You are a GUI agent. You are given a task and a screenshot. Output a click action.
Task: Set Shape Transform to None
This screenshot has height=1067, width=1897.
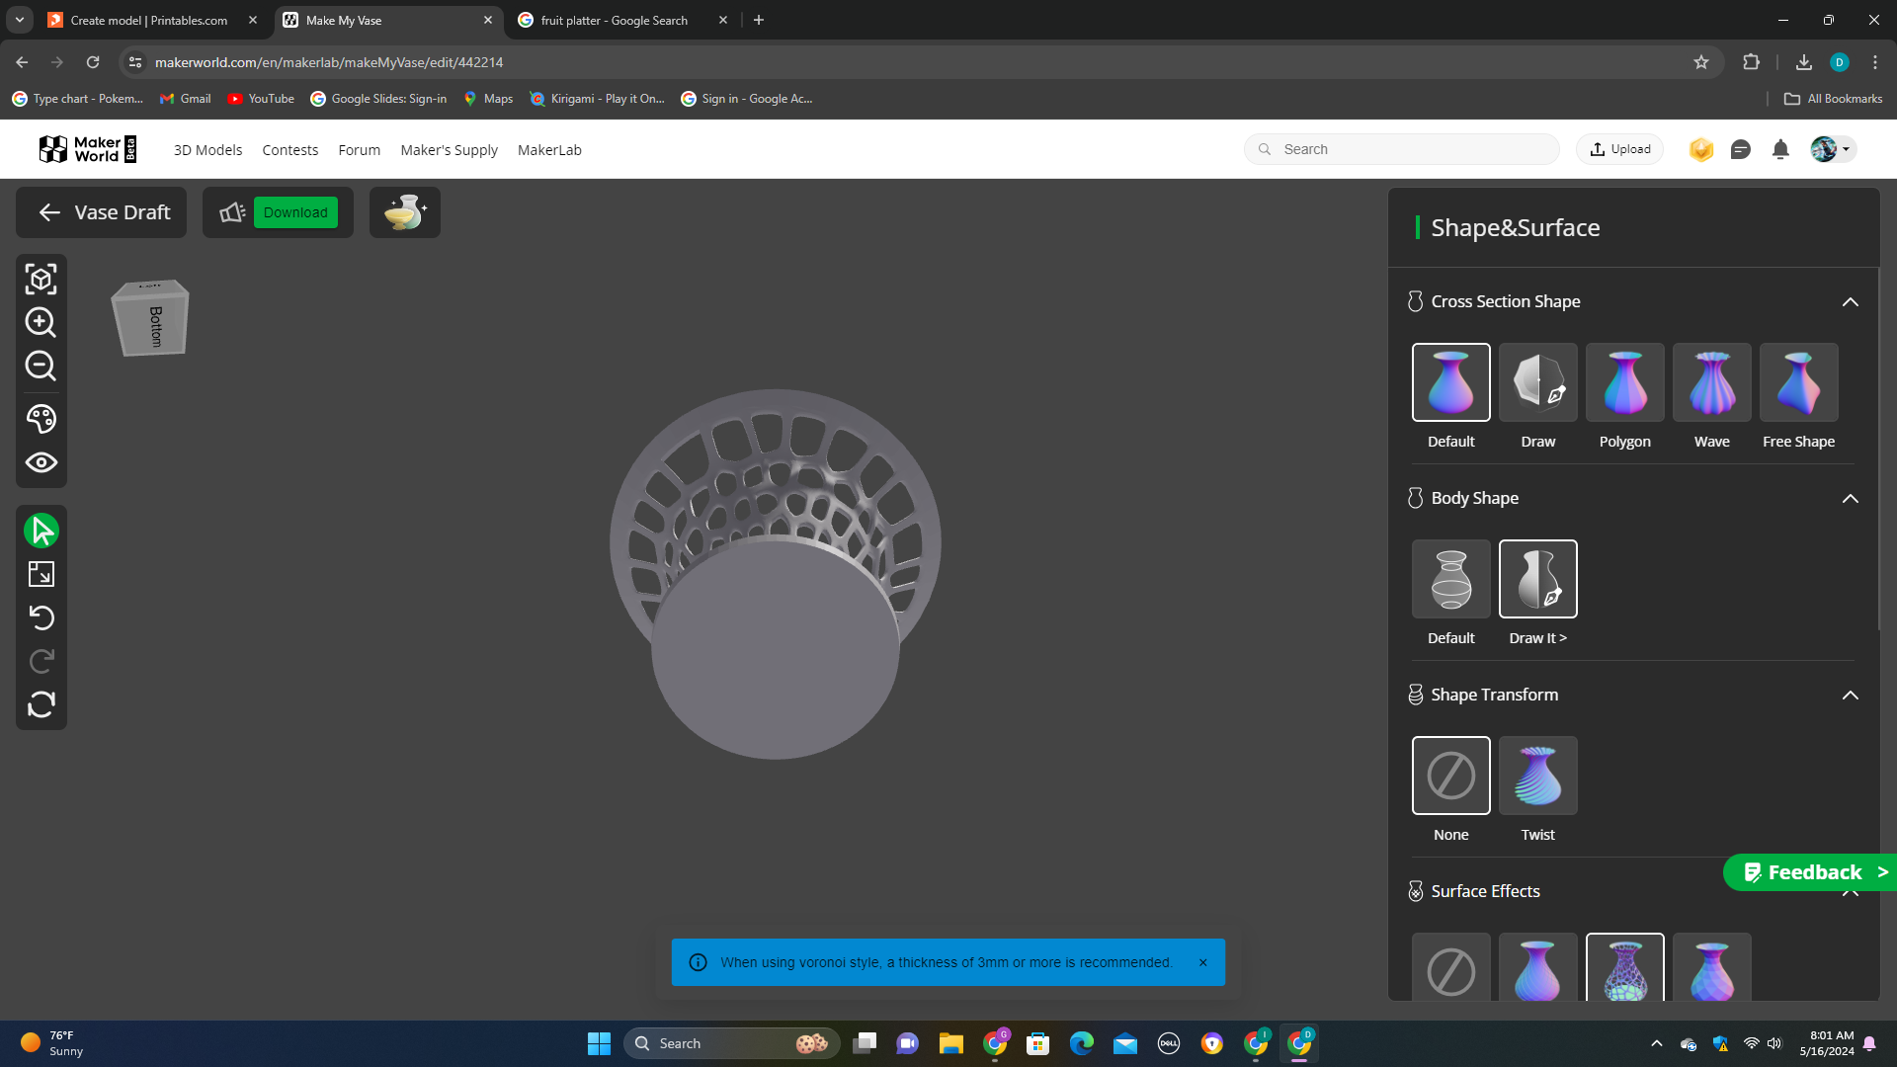point(1450,776)
